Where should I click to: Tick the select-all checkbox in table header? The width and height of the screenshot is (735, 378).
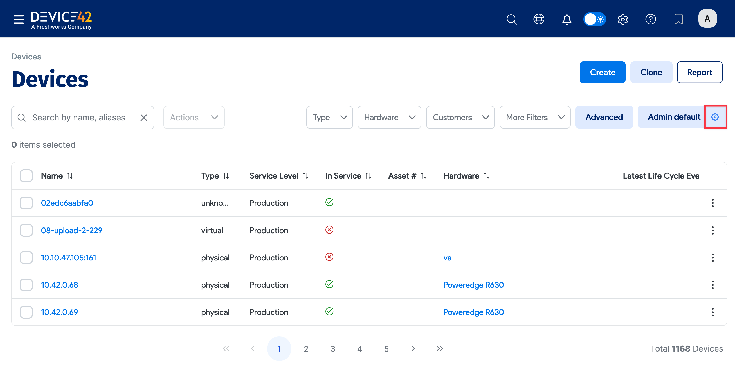(x=26, y=176)
